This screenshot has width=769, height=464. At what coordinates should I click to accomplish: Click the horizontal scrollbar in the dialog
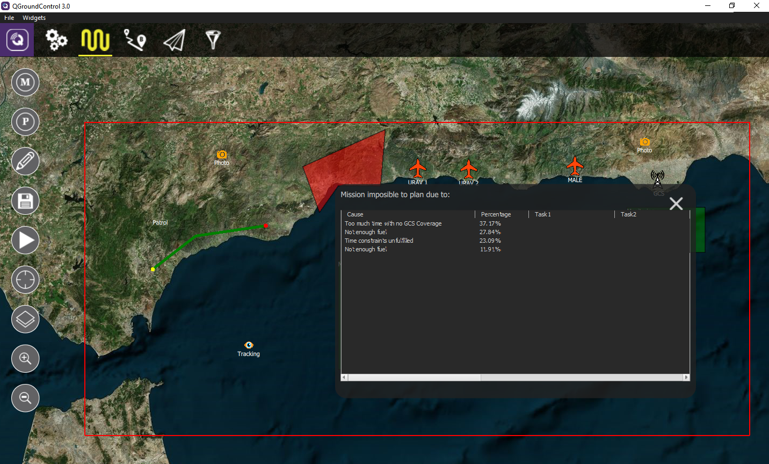415,378
